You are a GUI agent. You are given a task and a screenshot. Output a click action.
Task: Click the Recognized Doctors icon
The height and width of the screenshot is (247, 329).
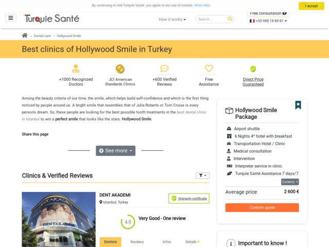coord(76,68)
